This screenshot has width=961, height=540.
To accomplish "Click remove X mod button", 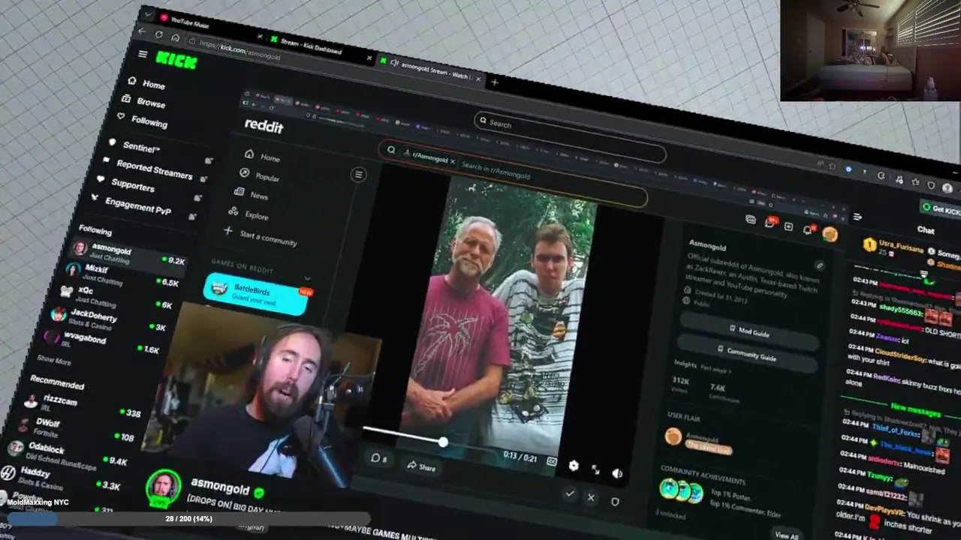I will pos(591,496).
